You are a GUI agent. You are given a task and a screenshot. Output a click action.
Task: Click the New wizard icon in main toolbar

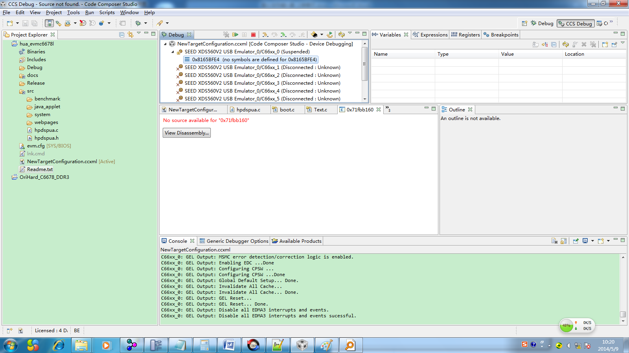point(10,23)
